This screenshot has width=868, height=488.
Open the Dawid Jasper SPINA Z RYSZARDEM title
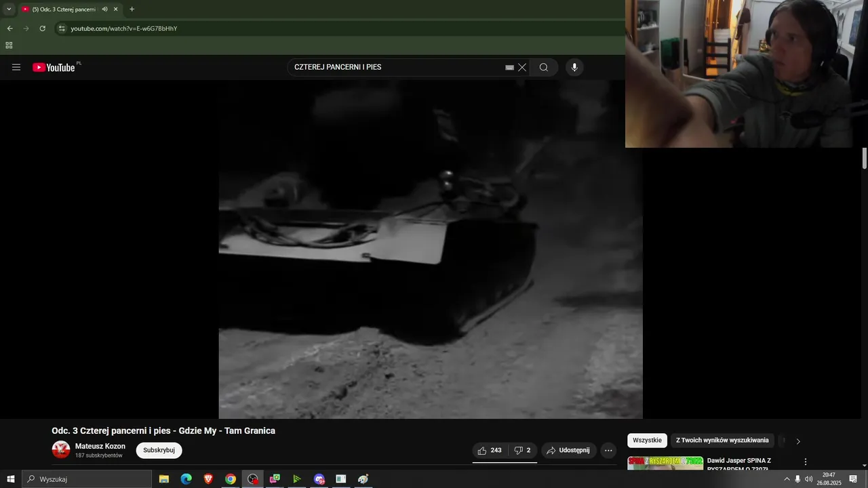tap(739, 464)
